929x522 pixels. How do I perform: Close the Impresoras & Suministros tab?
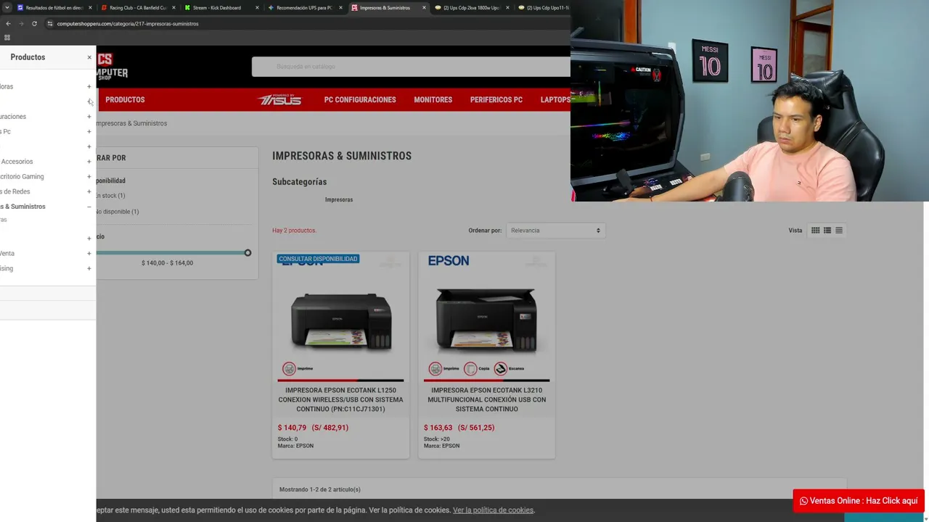pos(424,8)
